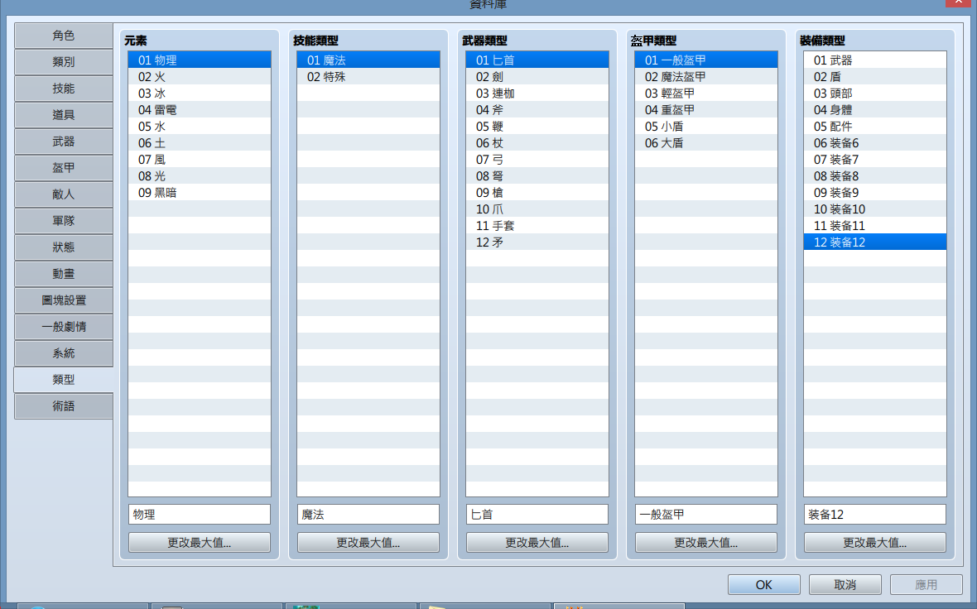Select element row 07 風
Viewport: 977px width, 609px height.
(200, 160)
